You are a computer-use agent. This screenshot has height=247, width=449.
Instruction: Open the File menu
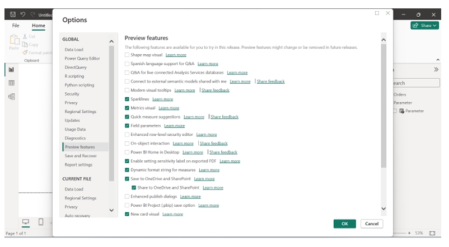pyautogui.click(x=16, y=26)
